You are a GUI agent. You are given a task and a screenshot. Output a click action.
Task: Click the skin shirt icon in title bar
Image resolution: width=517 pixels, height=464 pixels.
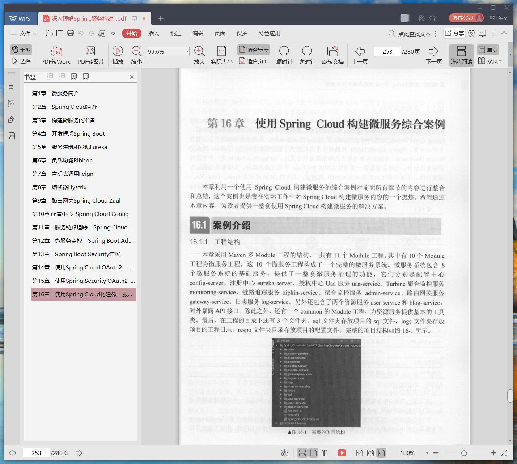(432, 18)
